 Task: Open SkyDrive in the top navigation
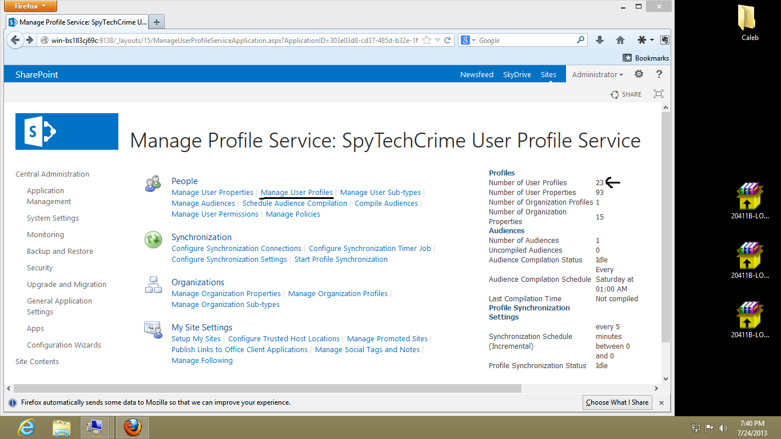click(517, 74)
